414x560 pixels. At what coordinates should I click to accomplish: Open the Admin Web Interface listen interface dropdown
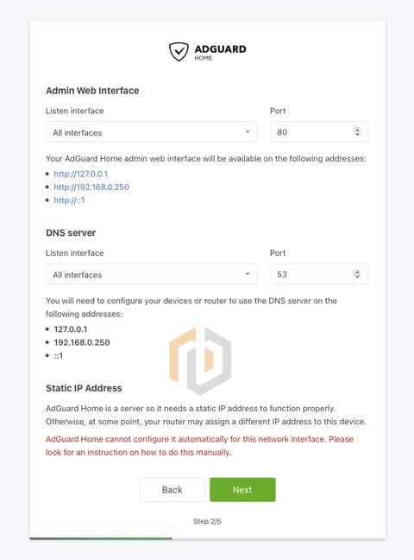[x=151, y=132]
